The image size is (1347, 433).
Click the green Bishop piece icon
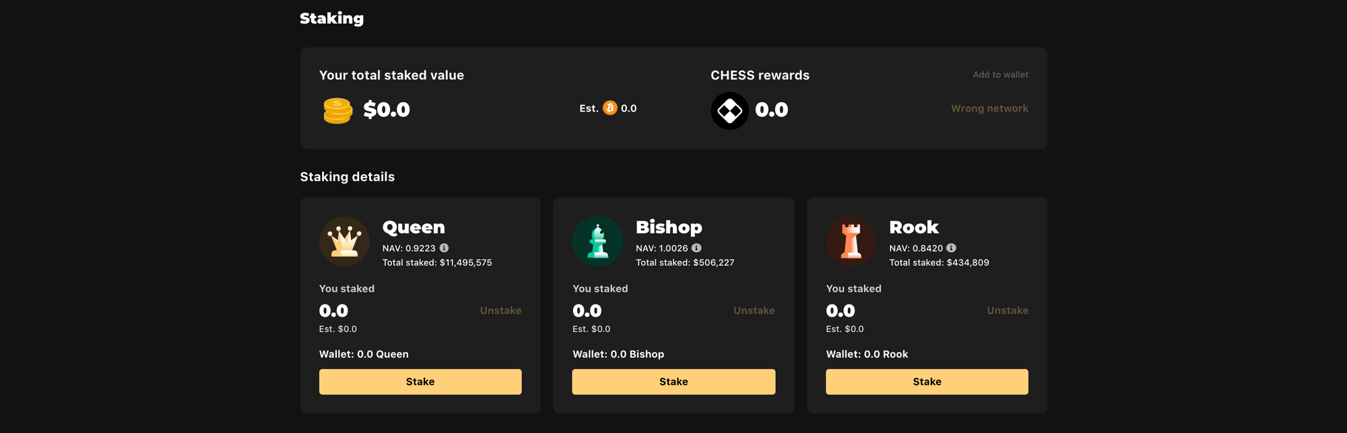point(597,241)
